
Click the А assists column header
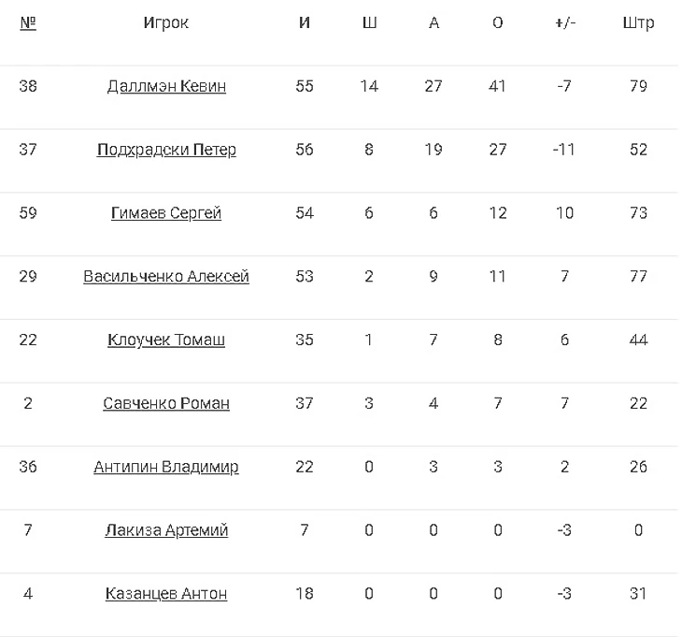point(433,23)
